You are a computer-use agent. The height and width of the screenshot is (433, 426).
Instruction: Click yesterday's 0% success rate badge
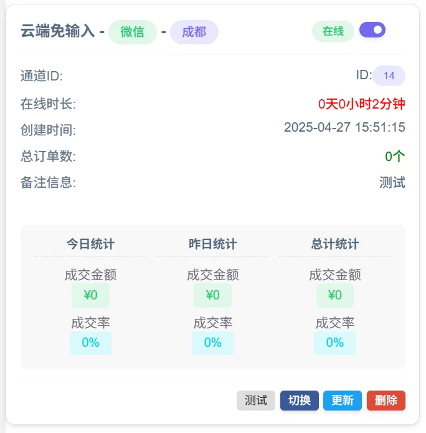[212, 343]
